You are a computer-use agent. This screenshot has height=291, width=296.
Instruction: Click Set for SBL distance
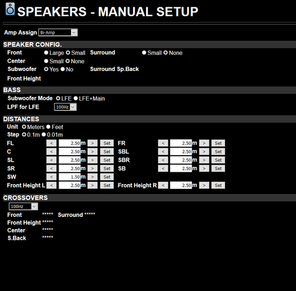pyautogui.click(x=218, y=151)
